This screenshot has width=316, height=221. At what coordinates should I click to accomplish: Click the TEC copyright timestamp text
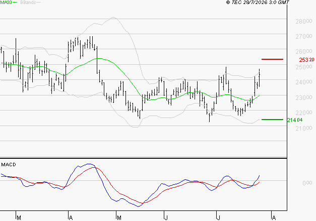[x=258, y=3]
